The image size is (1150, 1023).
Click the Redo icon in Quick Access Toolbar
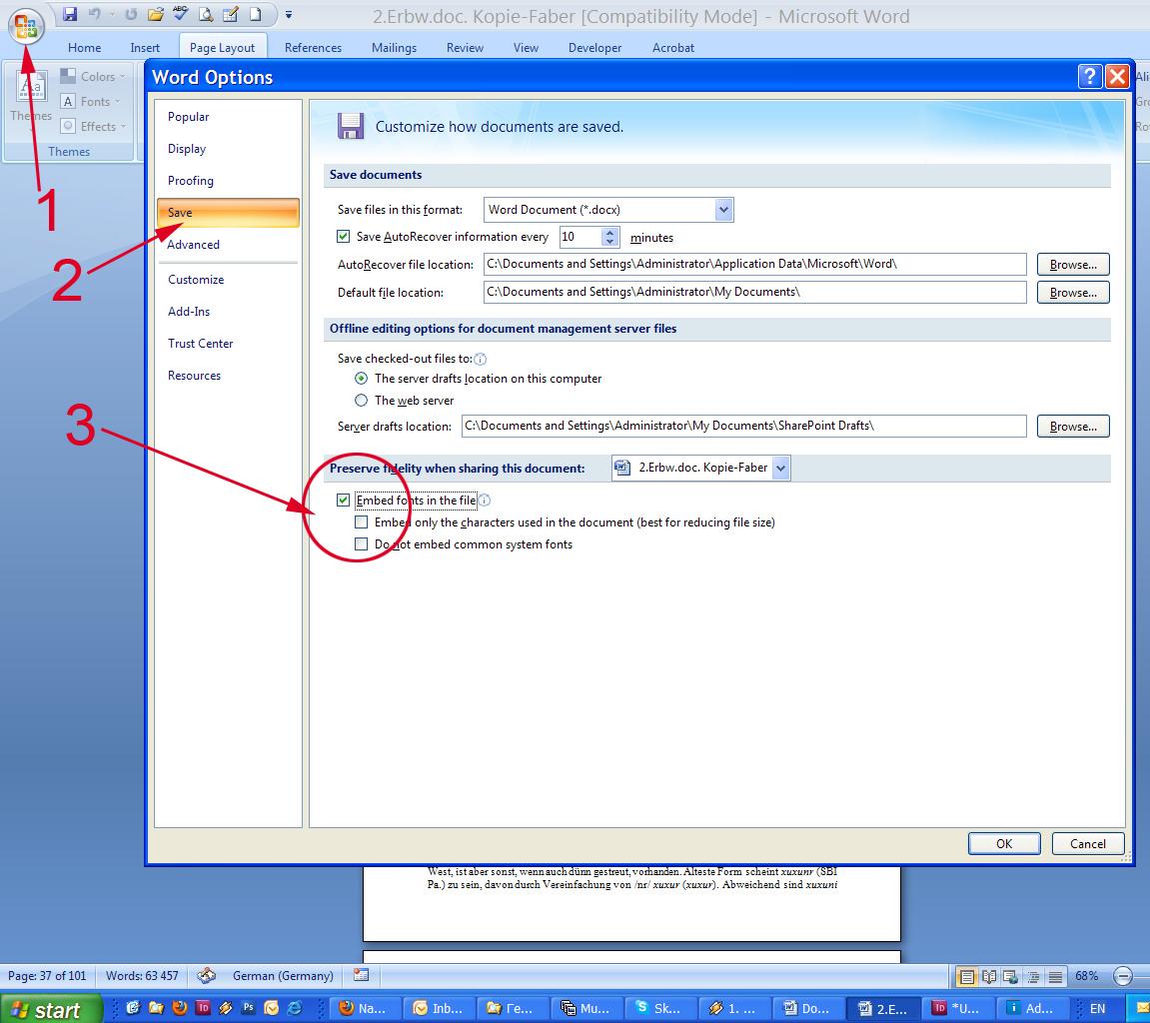click(131, 14)
